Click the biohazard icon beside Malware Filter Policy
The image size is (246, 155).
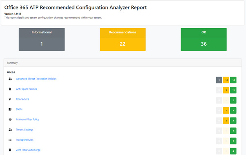click(10, 120)
